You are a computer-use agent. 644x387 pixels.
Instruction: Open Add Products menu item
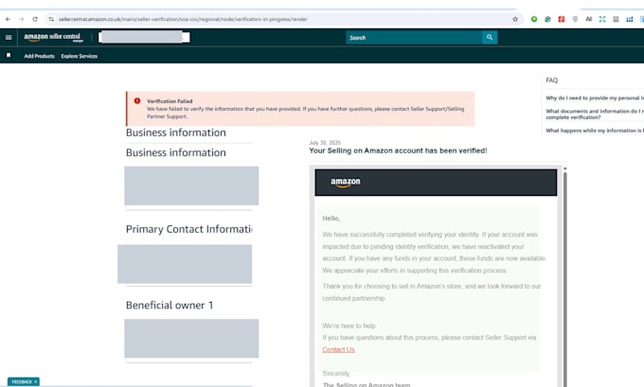40,56
